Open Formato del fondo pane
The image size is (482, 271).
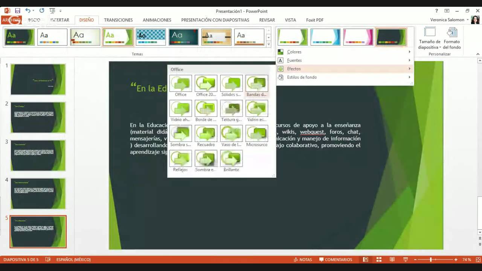tap(451, 39)
